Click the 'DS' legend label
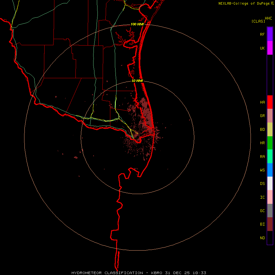Viewport: 275px width, 275px height. 262,184
